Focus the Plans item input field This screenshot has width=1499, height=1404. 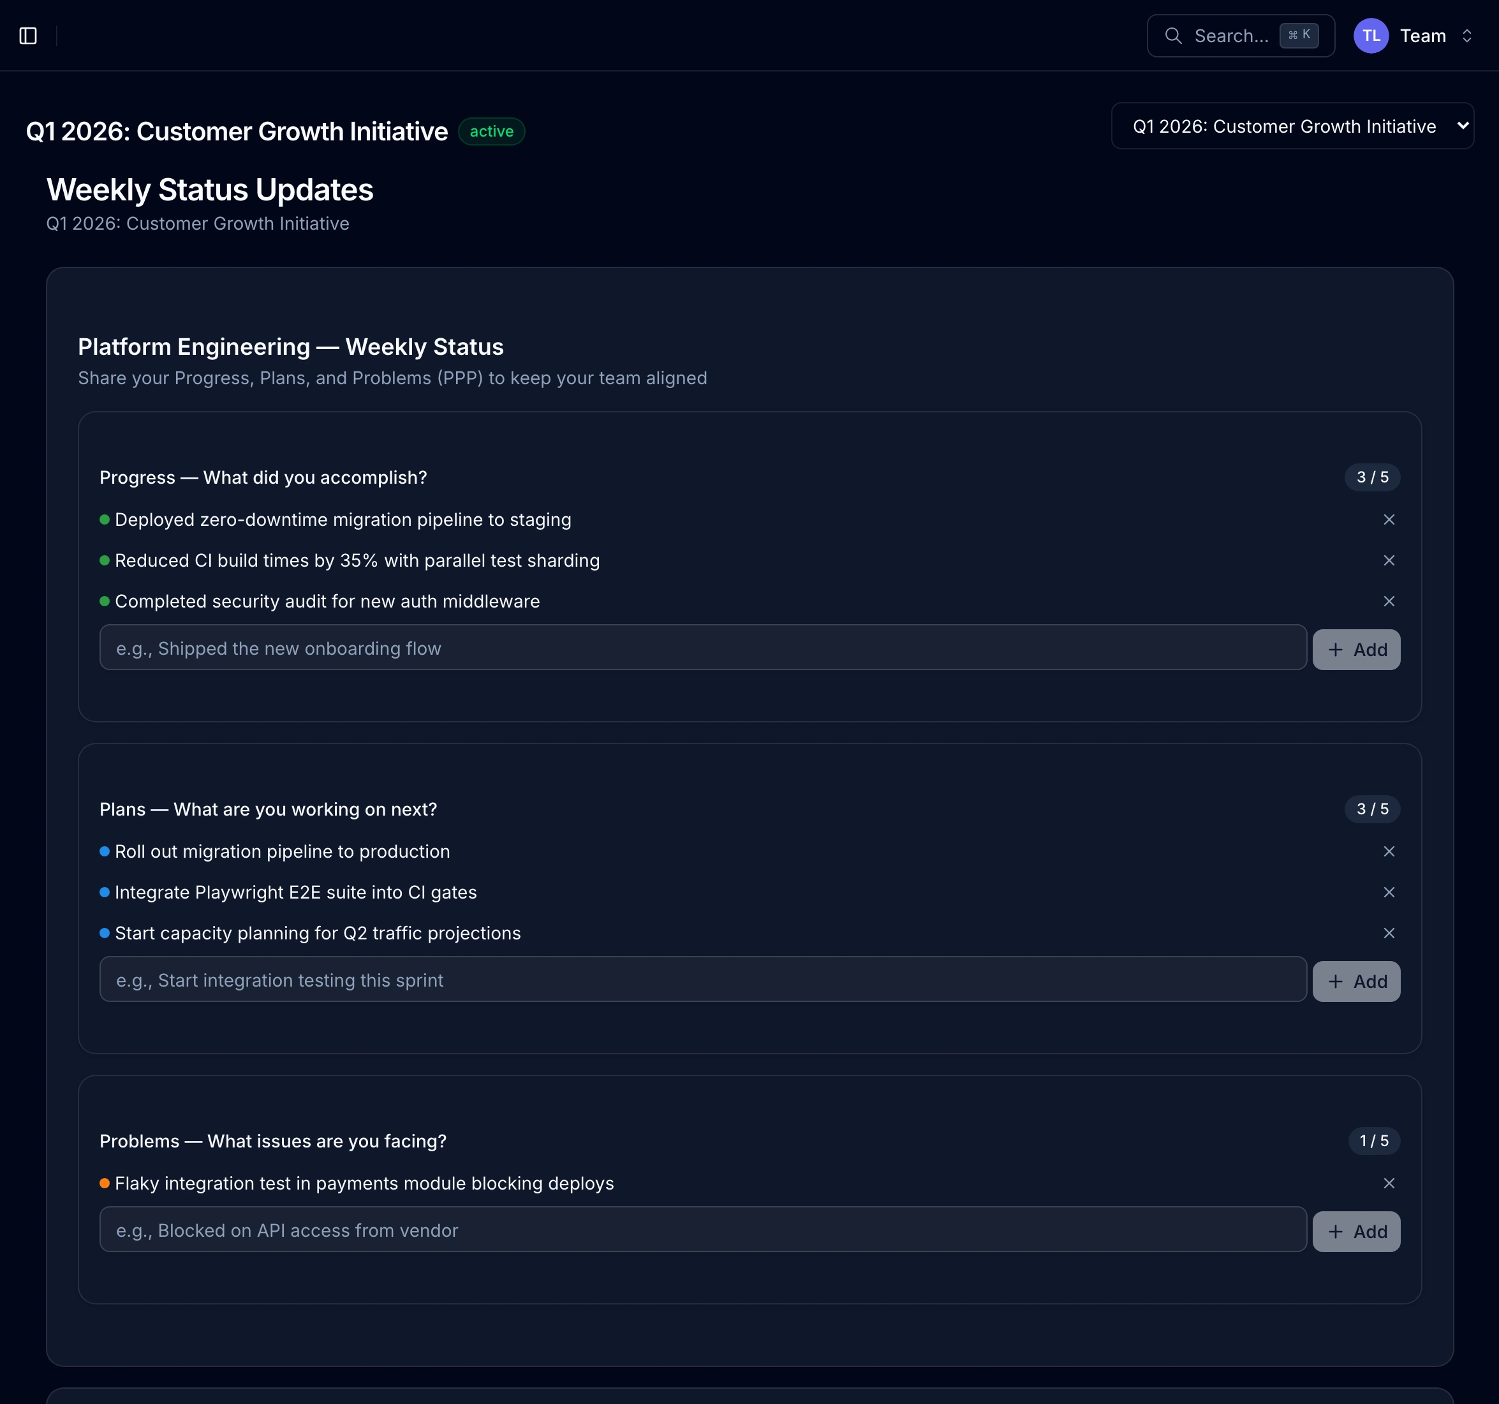coord(703,979)
